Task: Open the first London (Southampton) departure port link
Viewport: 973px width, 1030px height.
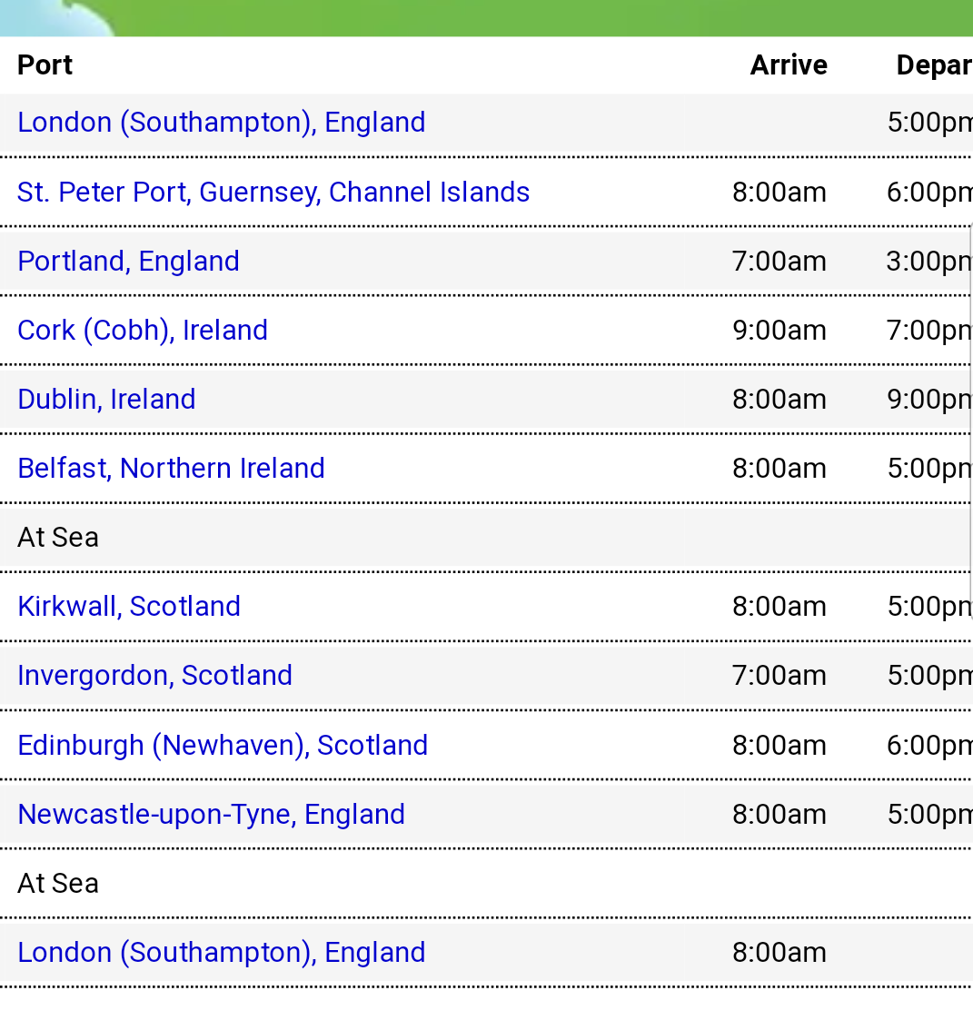Action: click(221, 123)
